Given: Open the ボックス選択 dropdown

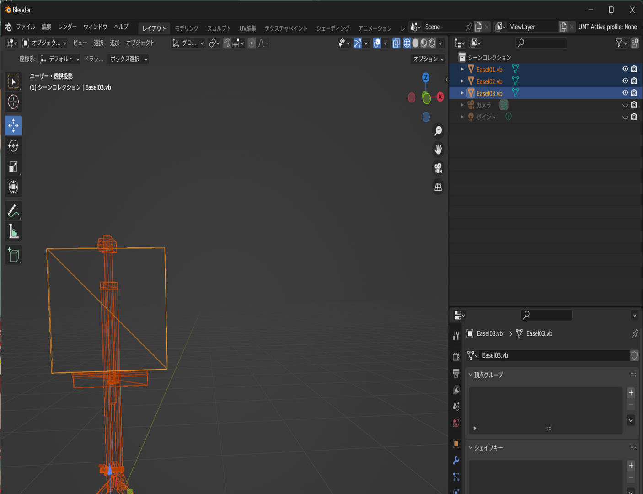Looking at the screenshot, I should point(128,59).
